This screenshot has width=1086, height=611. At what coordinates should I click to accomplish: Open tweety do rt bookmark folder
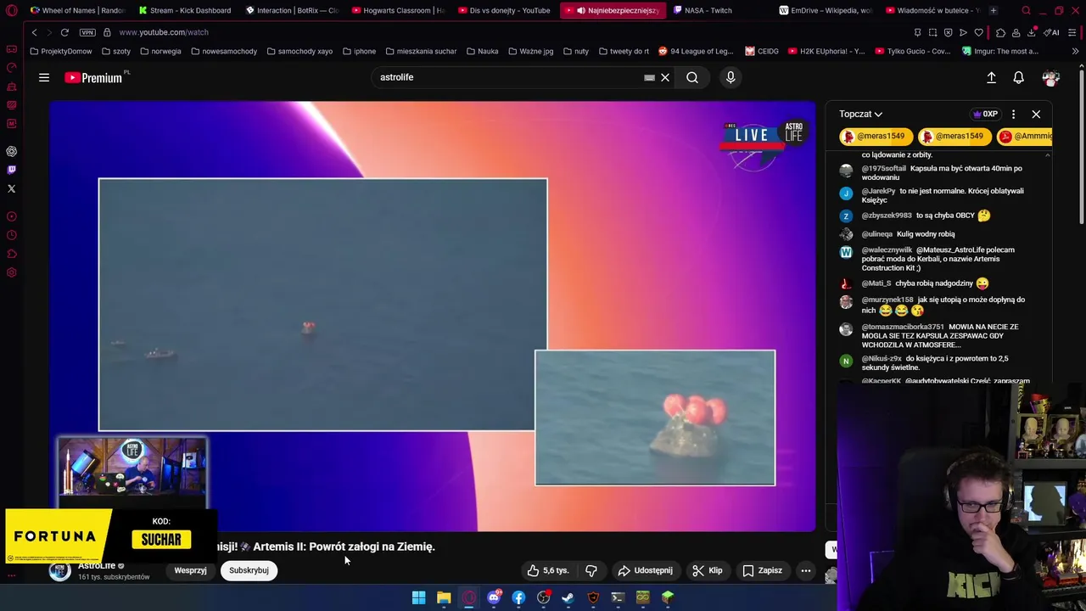click(x=624, y=51)
